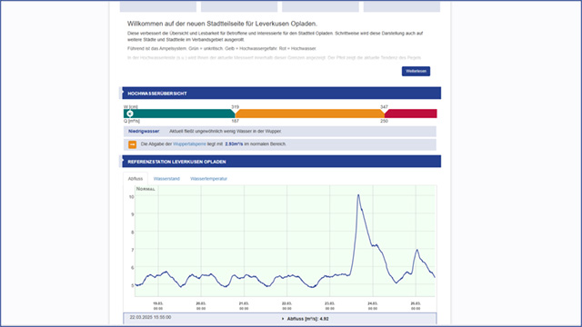Click the orange segment of the flood gauge
Viewport: 582px width, 327px height.
(310, 114)
